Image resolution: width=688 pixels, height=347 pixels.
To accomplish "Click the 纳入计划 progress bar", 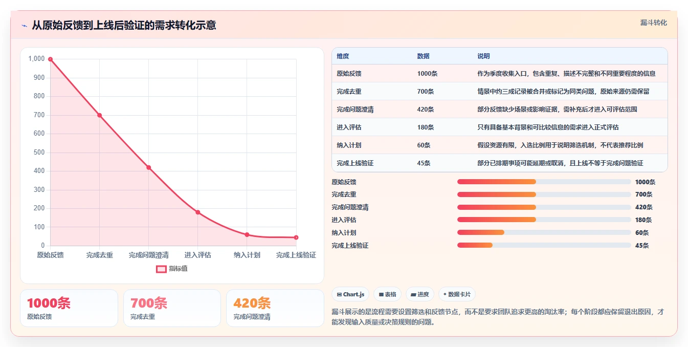I will tap(544, 232).
